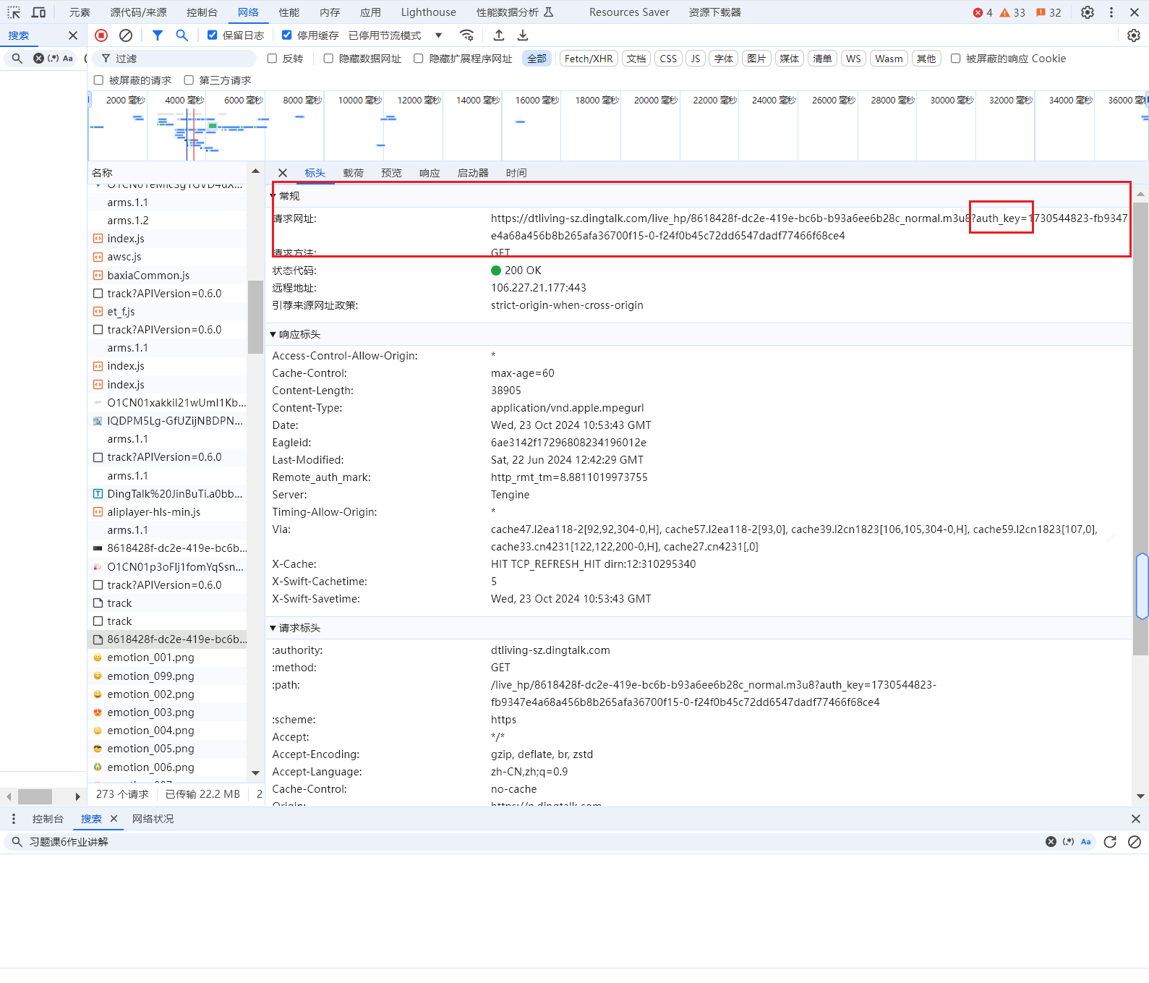This screenshot has height=983, width=1149.
Task: Close the drawer 搜索 tab
Action: pos(114,819)
